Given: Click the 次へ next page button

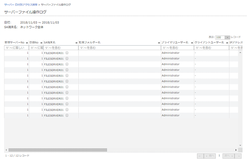Looking at the screenshot, I should pos(227,156).
